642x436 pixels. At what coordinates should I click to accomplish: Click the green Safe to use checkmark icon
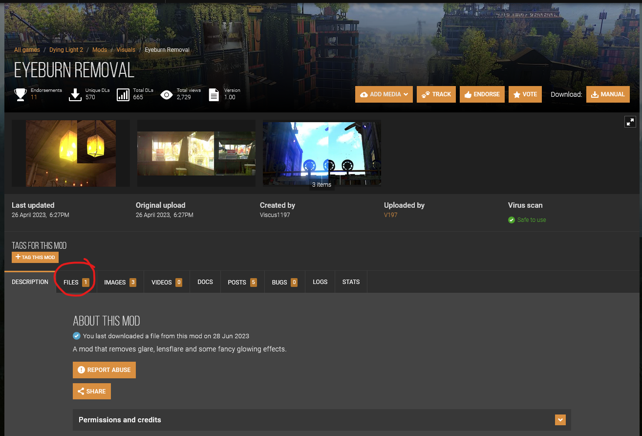tap(512, 220)
